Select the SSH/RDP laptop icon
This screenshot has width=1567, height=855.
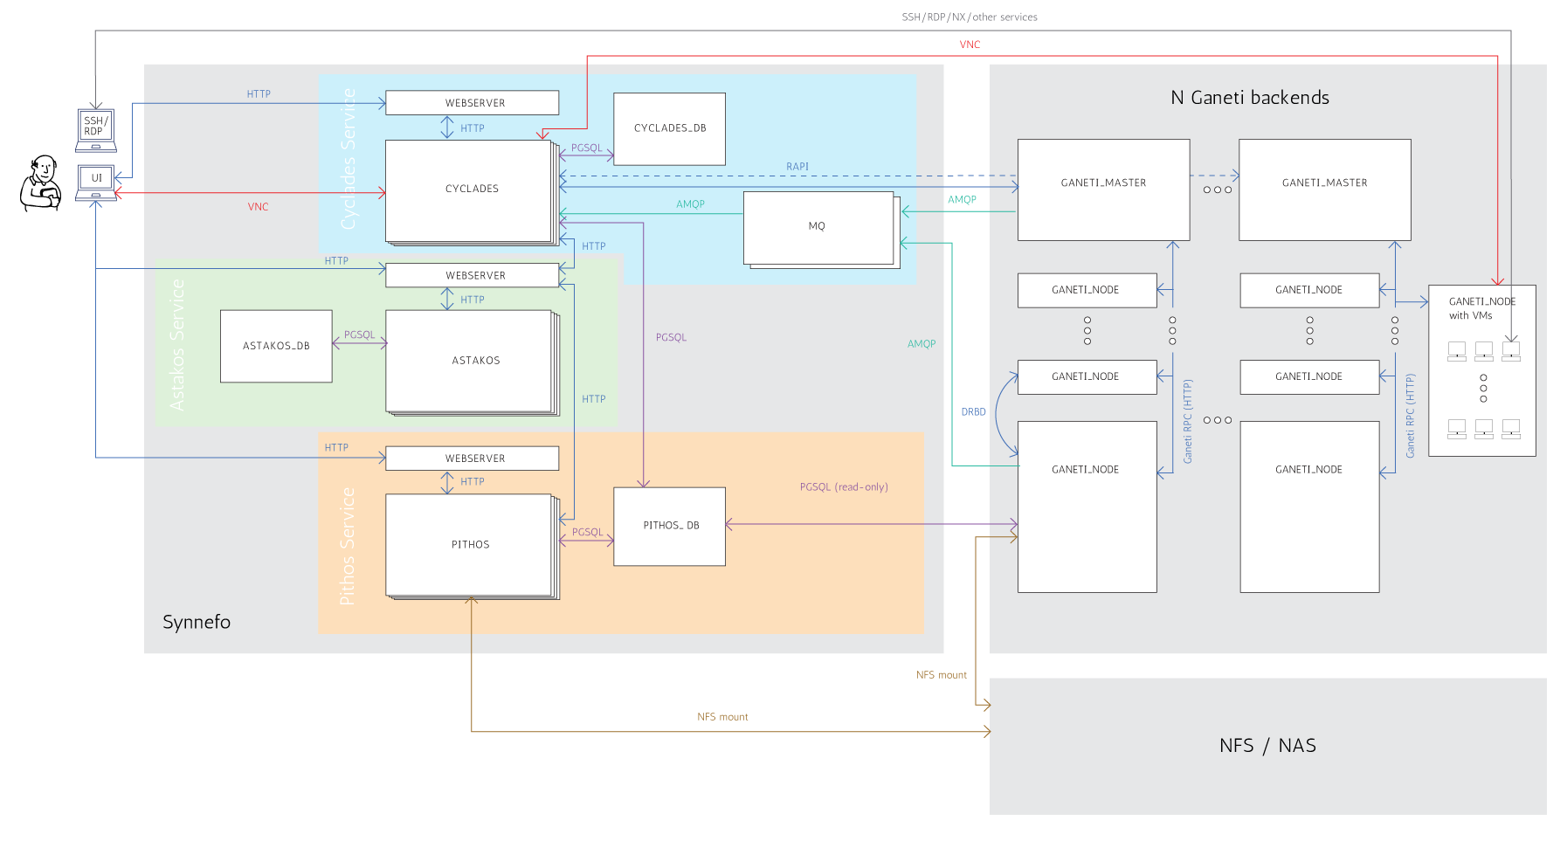(x=95, y=129)
